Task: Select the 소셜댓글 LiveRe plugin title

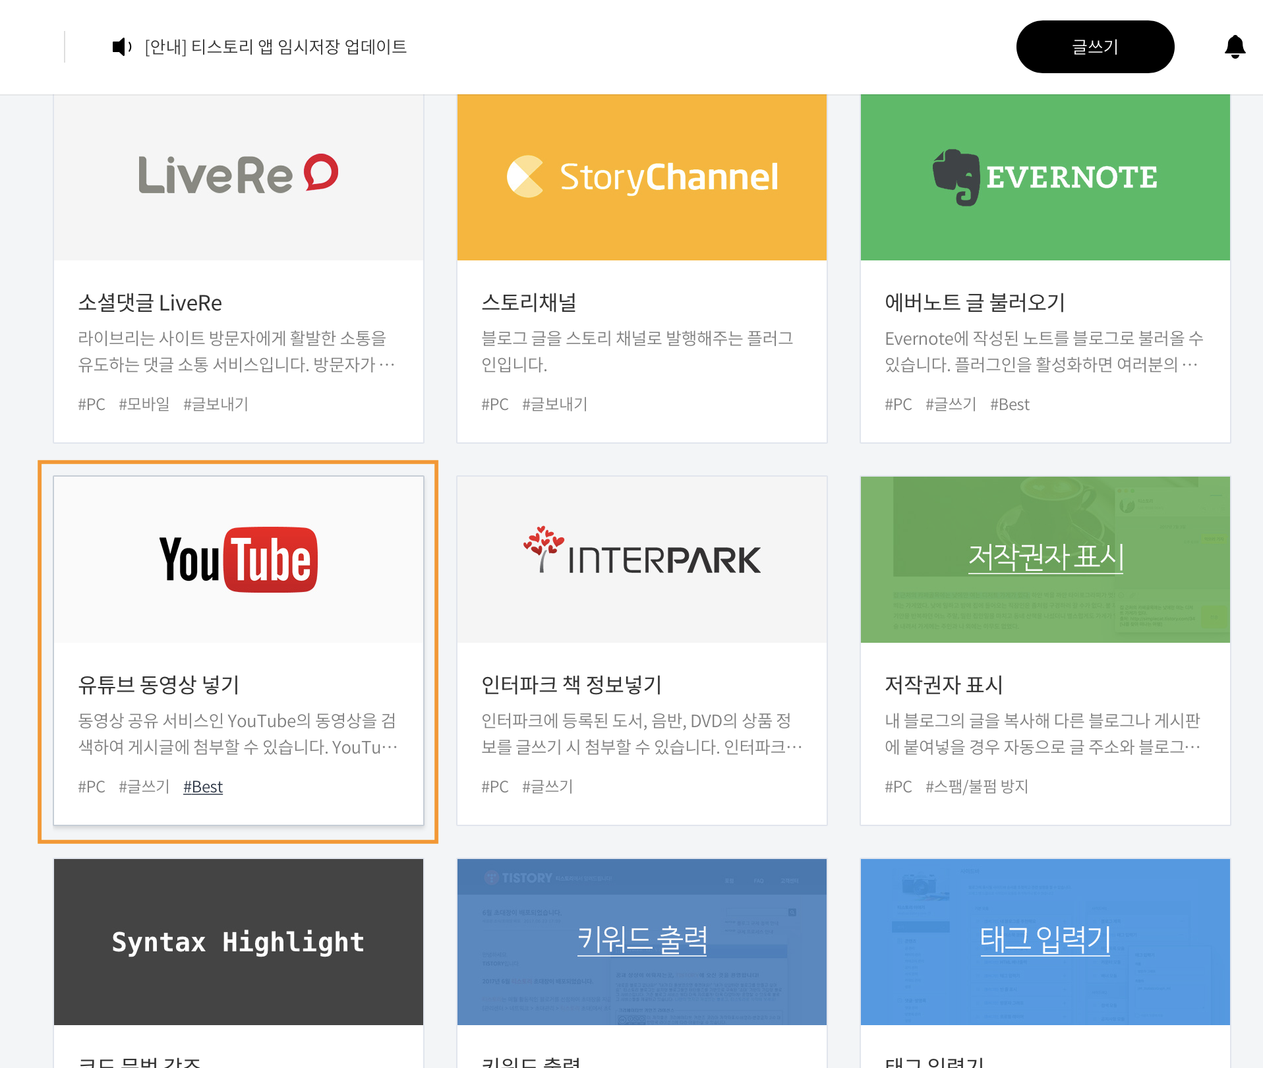Action: 150,303
